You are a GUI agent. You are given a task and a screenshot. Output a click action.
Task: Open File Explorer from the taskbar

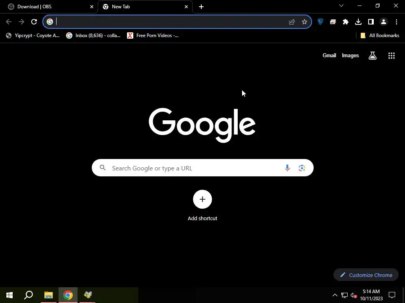pos(48,295)
